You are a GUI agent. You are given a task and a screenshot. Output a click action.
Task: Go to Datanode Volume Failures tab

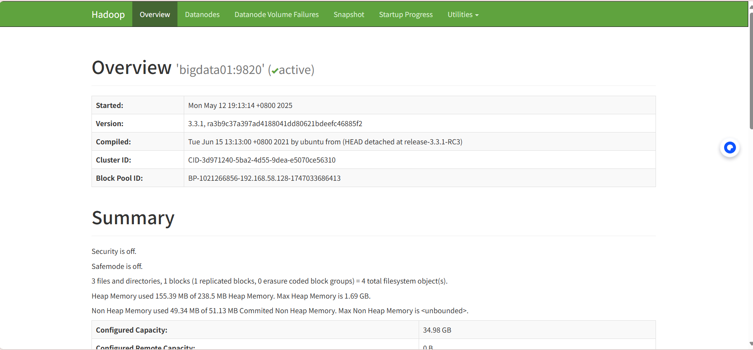click(x=276, y=15)
